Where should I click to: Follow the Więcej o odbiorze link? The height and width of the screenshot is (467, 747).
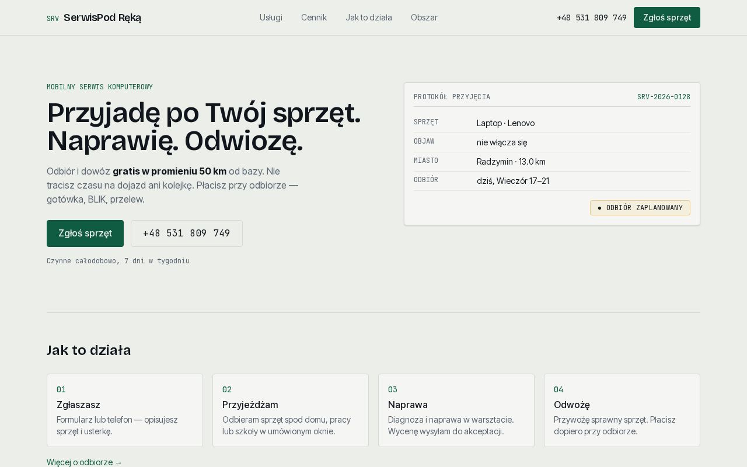[85, 462]
